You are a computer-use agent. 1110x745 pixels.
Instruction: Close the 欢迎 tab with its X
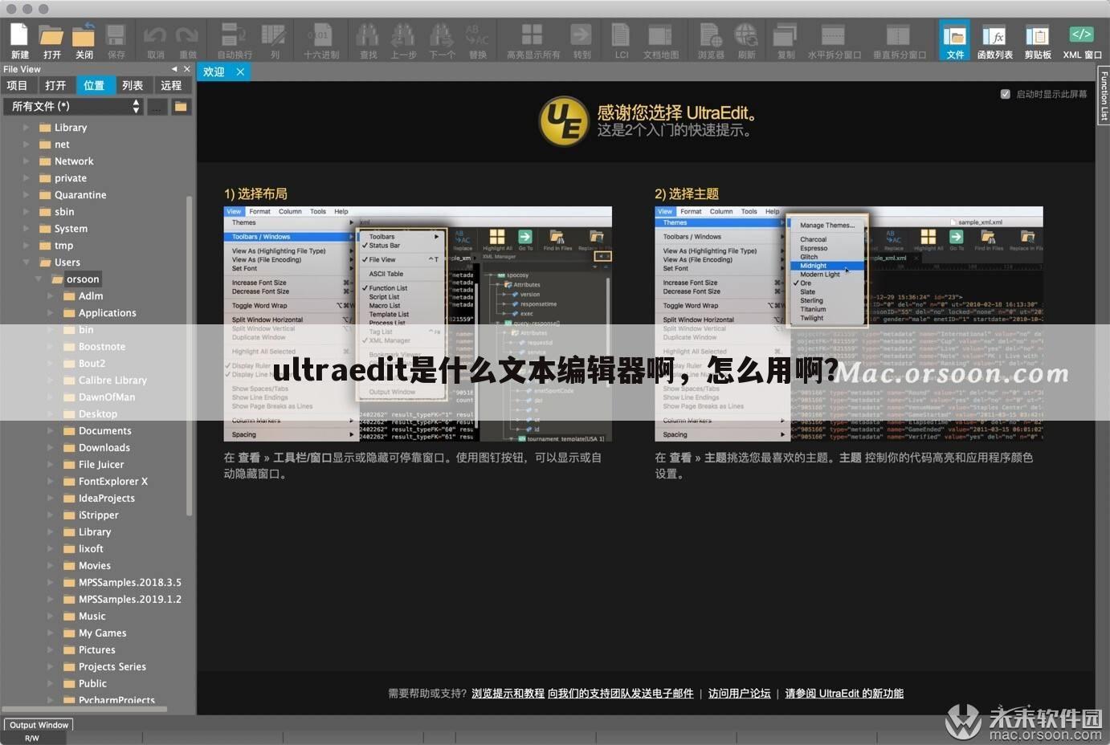pyautogui.click(x=240, y=71)
